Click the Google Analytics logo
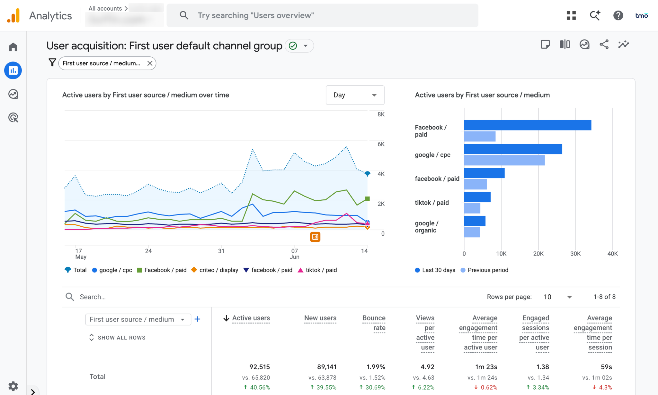 [x=13, y=15]
